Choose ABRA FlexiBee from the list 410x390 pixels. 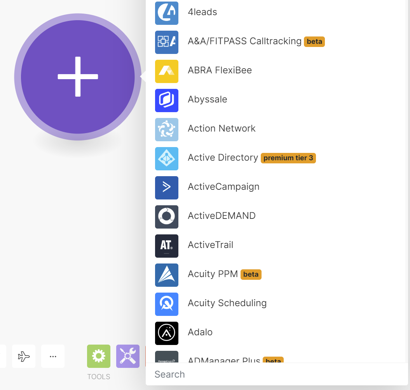click(220, 70)
